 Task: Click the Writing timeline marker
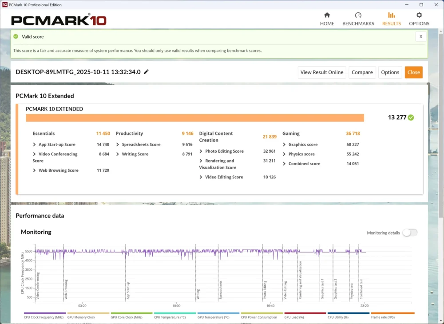coord(198,294)
